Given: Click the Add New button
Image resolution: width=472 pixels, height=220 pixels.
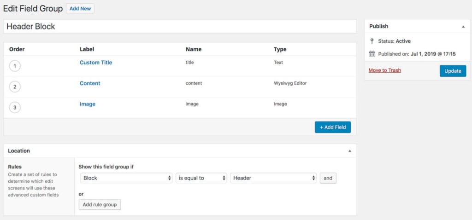Looking at the screenshot, I should coord(80,8).
